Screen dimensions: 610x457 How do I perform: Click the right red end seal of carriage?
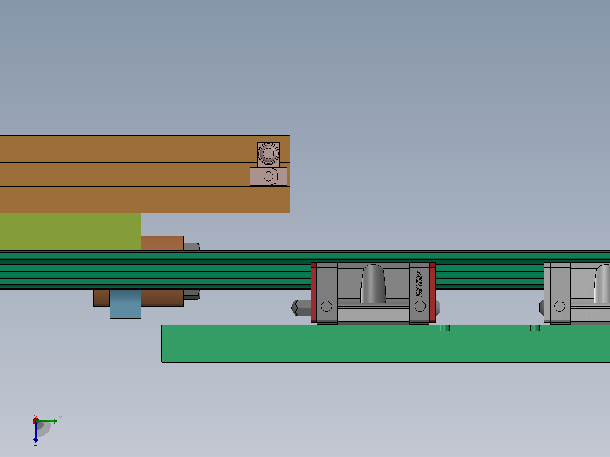[x=432, y=293]
